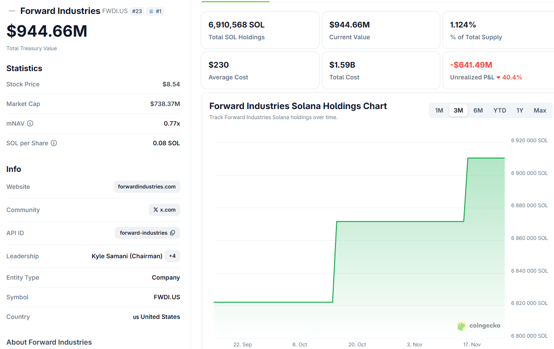
Task: Show the Max chart range
Action: pyautogui.click(x=540, y=110)
